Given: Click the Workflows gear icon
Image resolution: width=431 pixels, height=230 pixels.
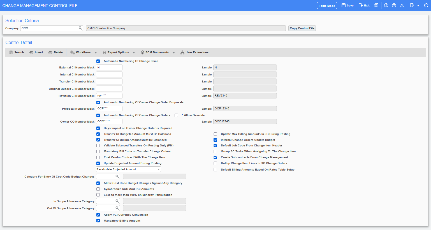Looking at the screenshot, I should (72, 52).
